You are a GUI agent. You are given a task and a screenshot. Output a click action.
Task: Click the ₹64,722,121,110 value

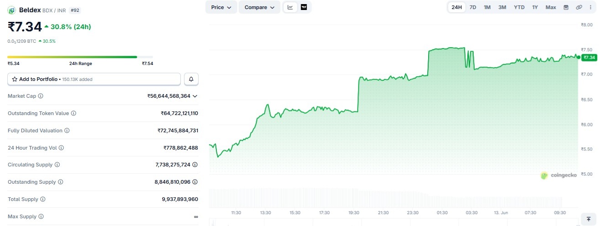click(179, 113)
